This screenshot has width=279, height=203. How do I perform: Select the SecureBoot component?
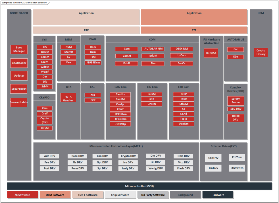point(19,89)
